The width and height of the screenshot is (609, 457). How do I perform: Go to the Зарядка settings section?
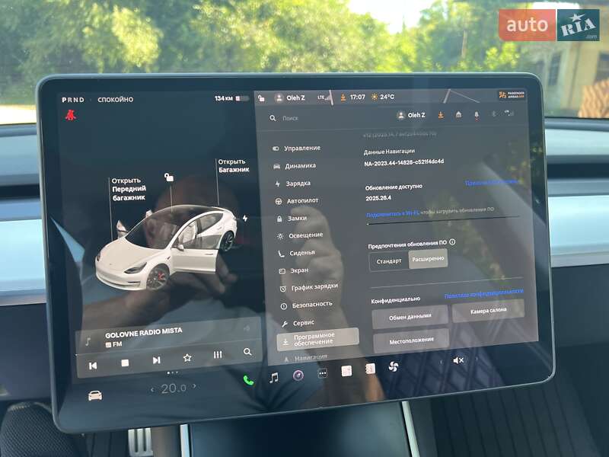(x=298, y=184)
